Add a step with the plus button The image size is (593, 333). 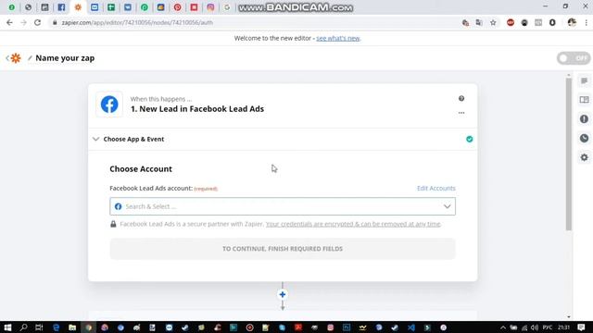(283, 294)
